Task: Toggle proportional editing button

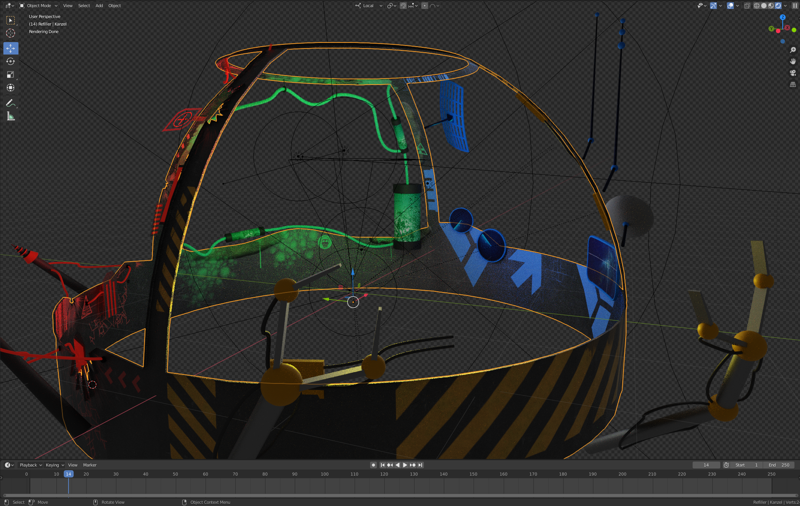Action: coord(425,6)
